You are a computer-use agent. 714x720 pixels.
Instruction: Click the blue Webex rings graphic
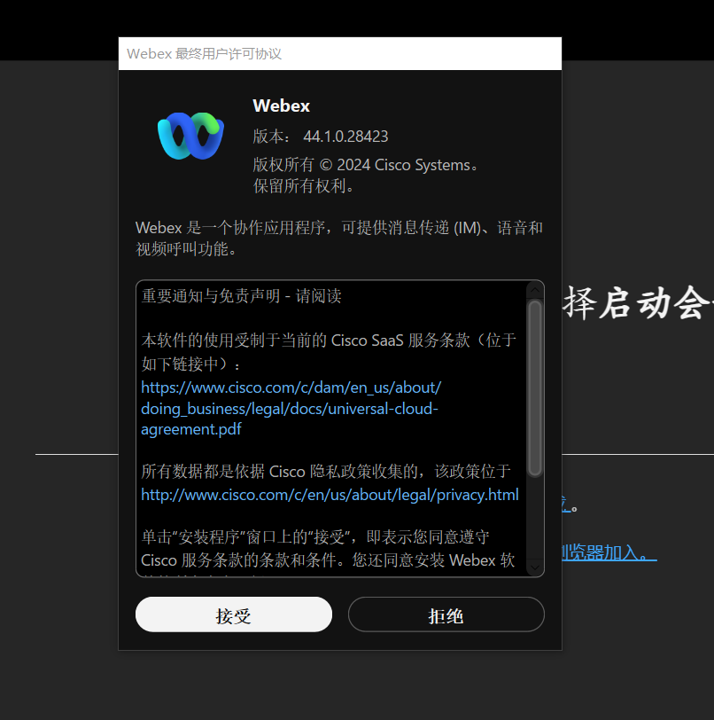[x=190, y=135]
